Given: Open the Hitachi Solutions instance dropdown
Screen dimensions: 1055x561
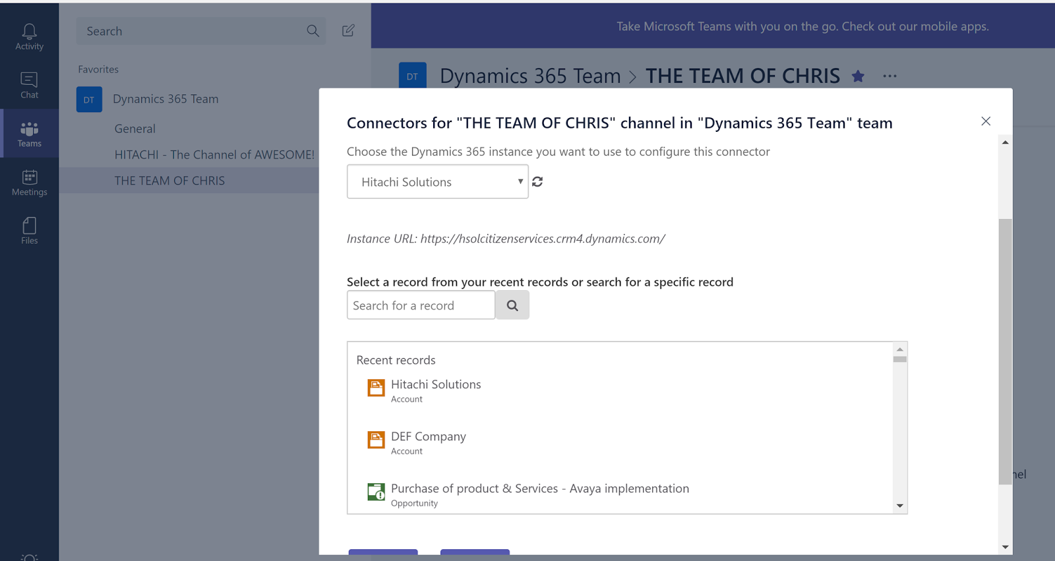Looking at the screenshot, I should coord(438,181).
